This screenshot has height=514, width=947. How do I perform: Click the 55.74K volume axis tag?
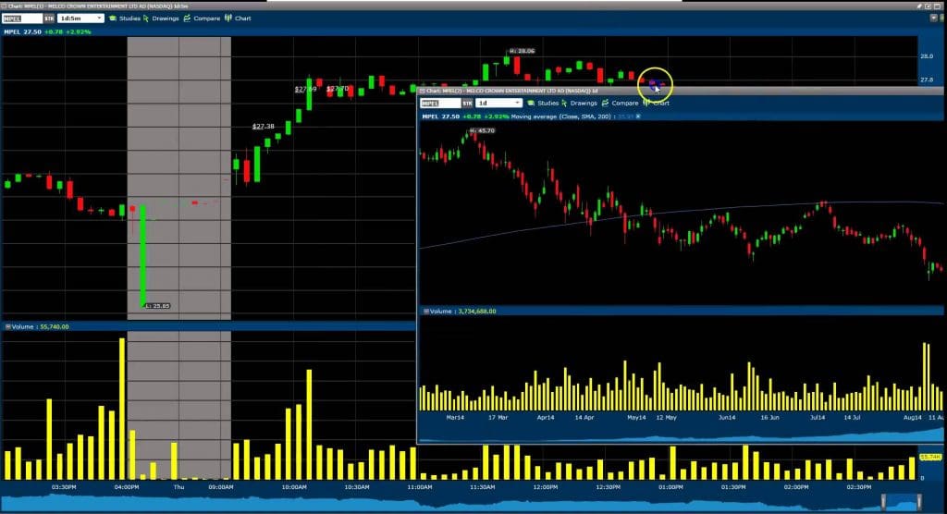click(x=930, y=458)
